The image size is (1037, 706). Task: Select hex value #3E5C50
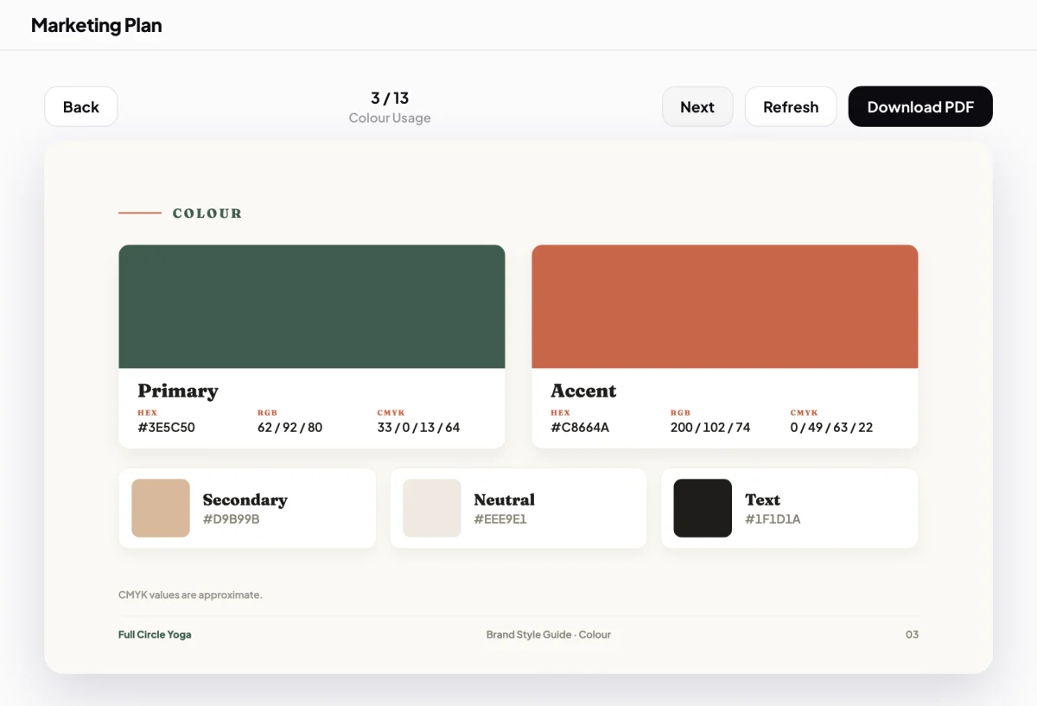(166, 427)
